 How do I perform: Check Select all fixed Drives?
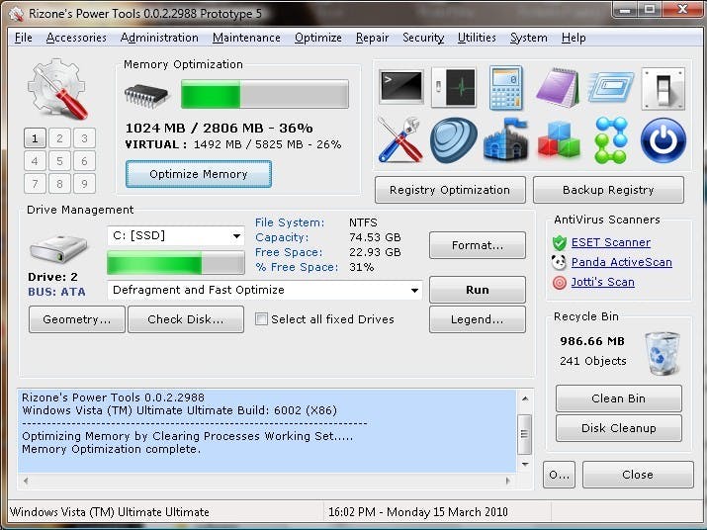pyautogui.click(x=261, y=319)
